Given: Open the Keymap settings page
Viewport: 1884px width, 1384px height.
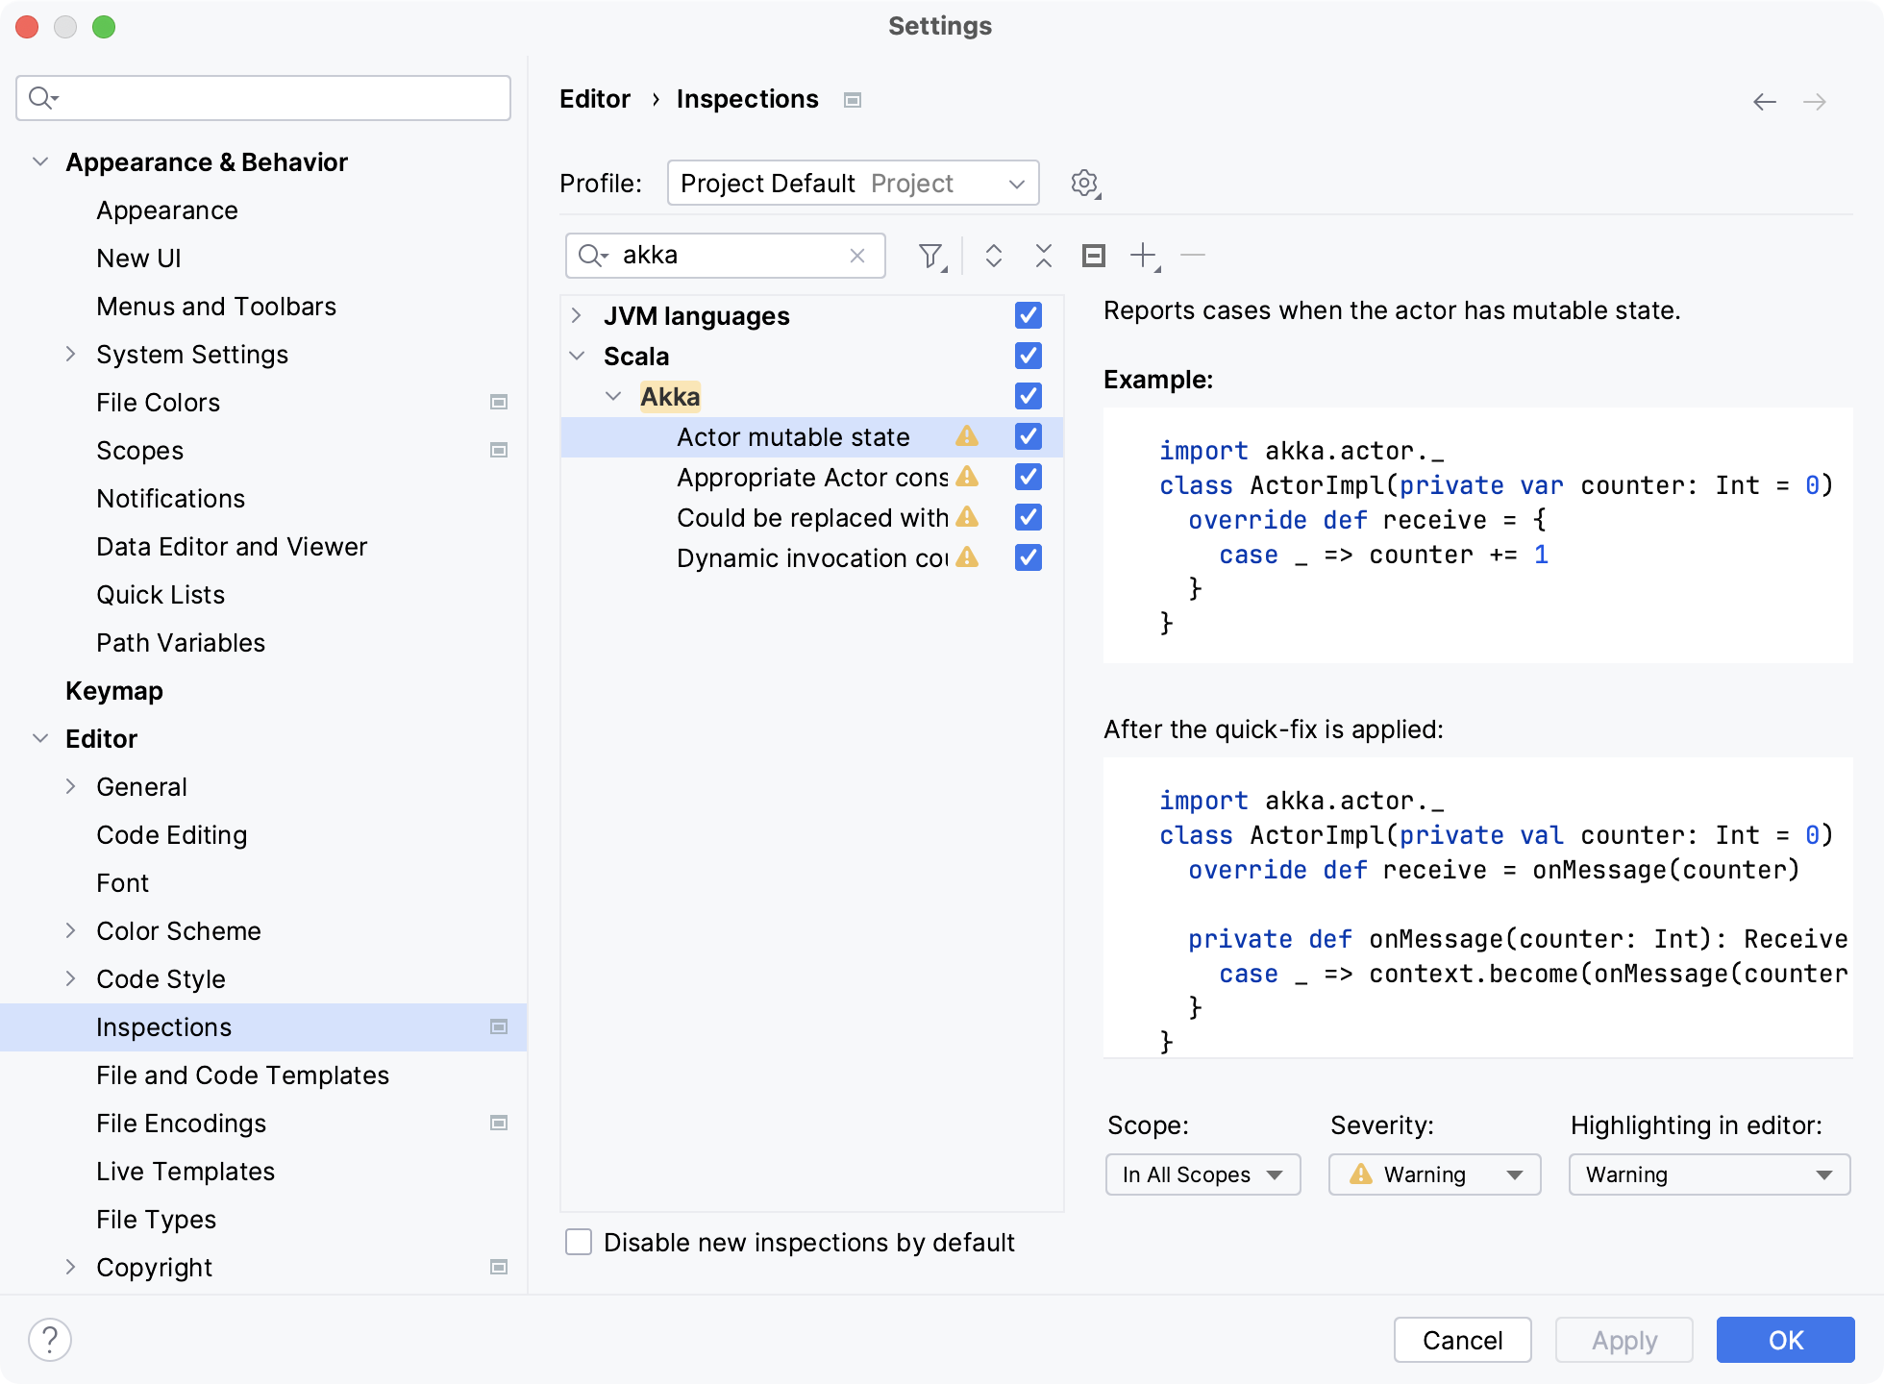Looking at the screenshot, I should [x=114, y=691].
